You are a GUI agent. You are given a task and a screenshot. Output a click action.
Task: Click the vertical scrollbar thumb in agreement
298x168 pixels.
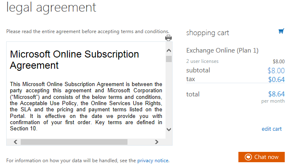click(168, 59)
